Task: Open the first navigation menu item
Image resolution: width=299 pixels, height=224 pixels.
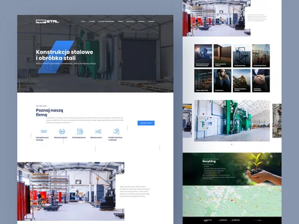Action: [83, 21]
